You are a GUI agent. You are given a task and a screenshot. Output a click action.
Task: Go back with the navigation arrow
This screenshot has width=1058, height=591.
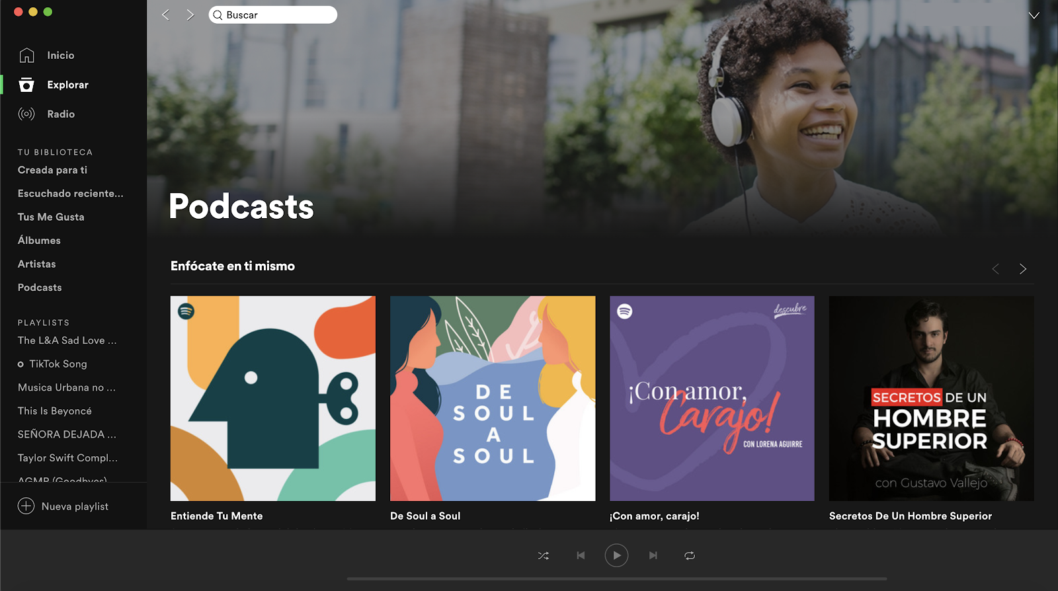pos(166,15)
